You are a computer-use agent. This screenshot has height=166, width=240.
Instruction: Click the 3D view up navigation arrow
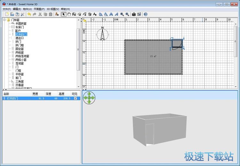coord(89,94)
